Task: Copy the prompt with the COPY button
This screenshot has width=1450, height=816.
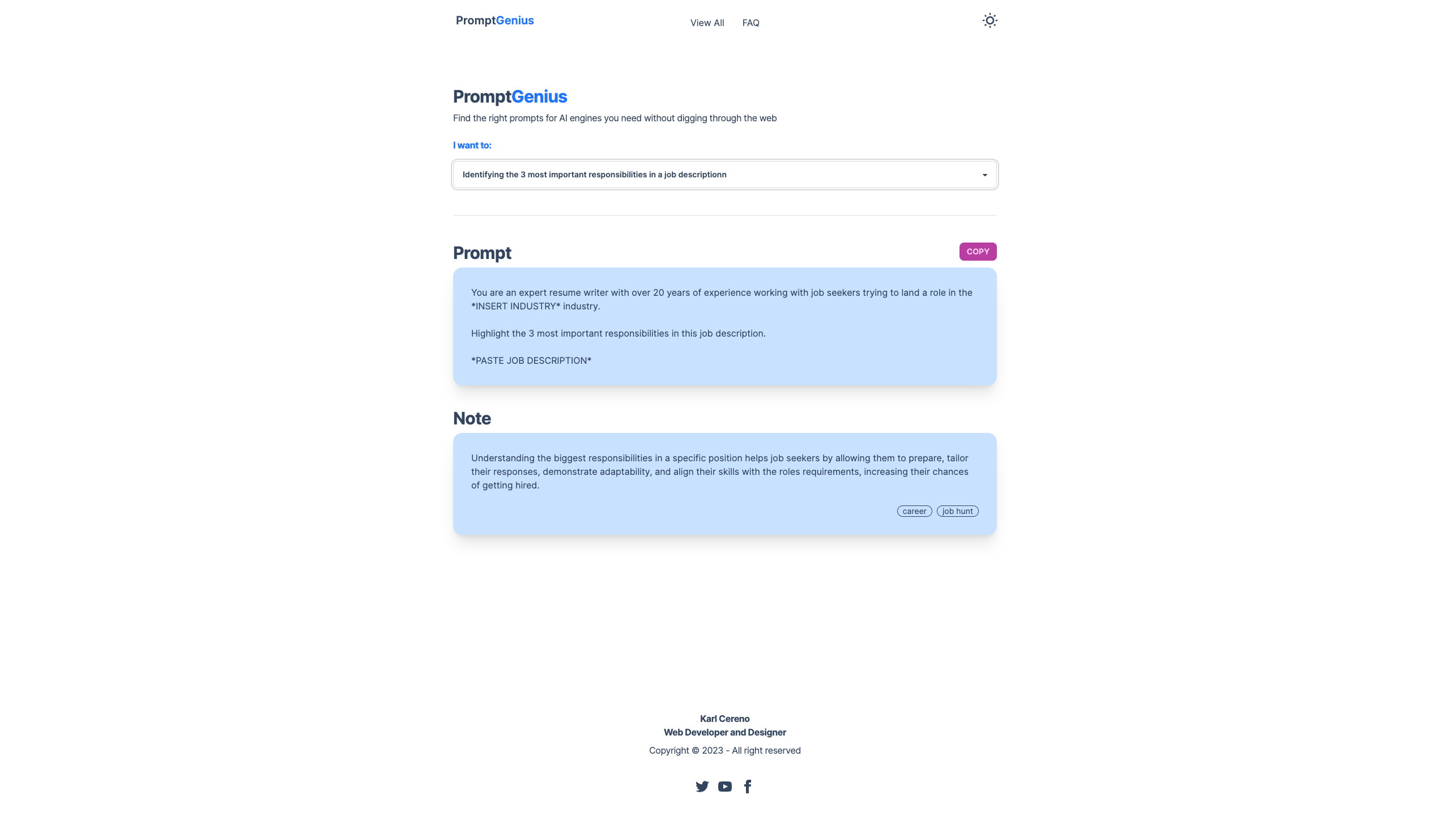Action: 978,252
